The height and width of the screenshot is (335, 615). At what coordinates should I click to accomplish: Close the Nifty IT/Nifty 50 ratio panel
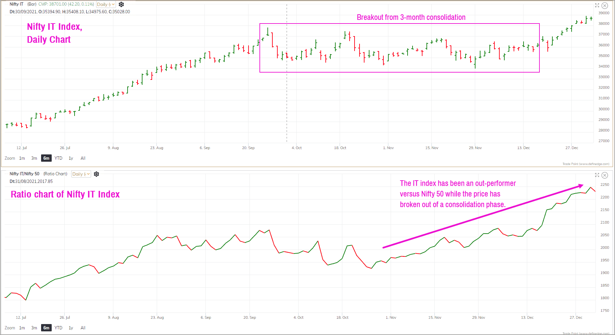(x=605, y=175)
